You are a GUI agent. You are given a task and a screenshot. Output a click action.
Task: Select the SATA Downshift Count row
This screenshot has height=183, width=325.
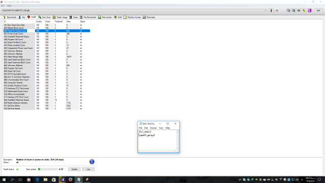click(x=47, y=74)
